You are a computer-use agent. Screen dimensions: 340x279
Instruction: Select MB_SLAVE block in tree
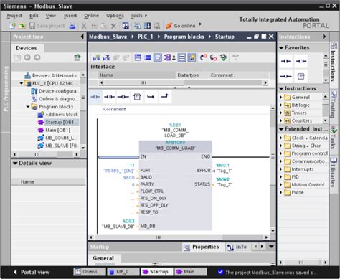coord(57,146)
